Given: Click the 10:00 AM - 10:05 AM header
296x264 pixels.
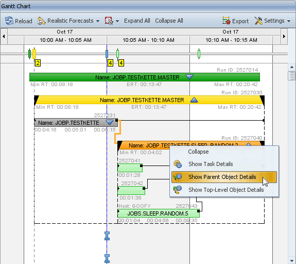Looking at the screenshot, I should point(65,40).
